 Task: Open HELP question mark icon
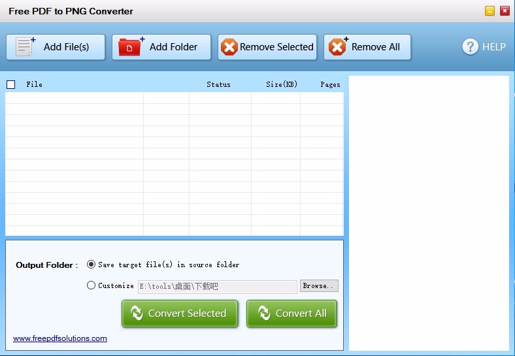coord(471,47)
